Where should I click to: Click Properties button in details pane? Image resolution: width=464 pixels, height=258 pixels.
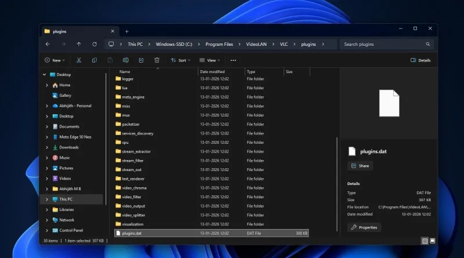[x=364, y=227]
